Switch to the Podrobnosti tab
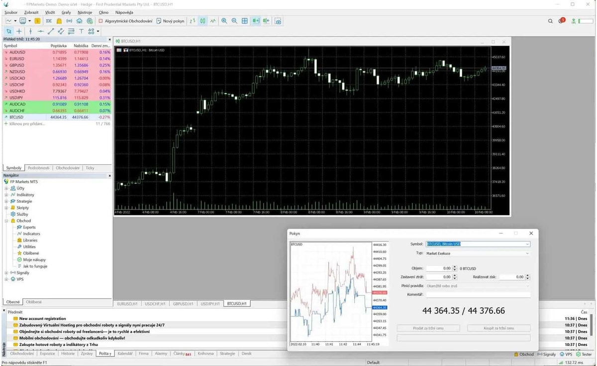 click(x=39, y=168)
